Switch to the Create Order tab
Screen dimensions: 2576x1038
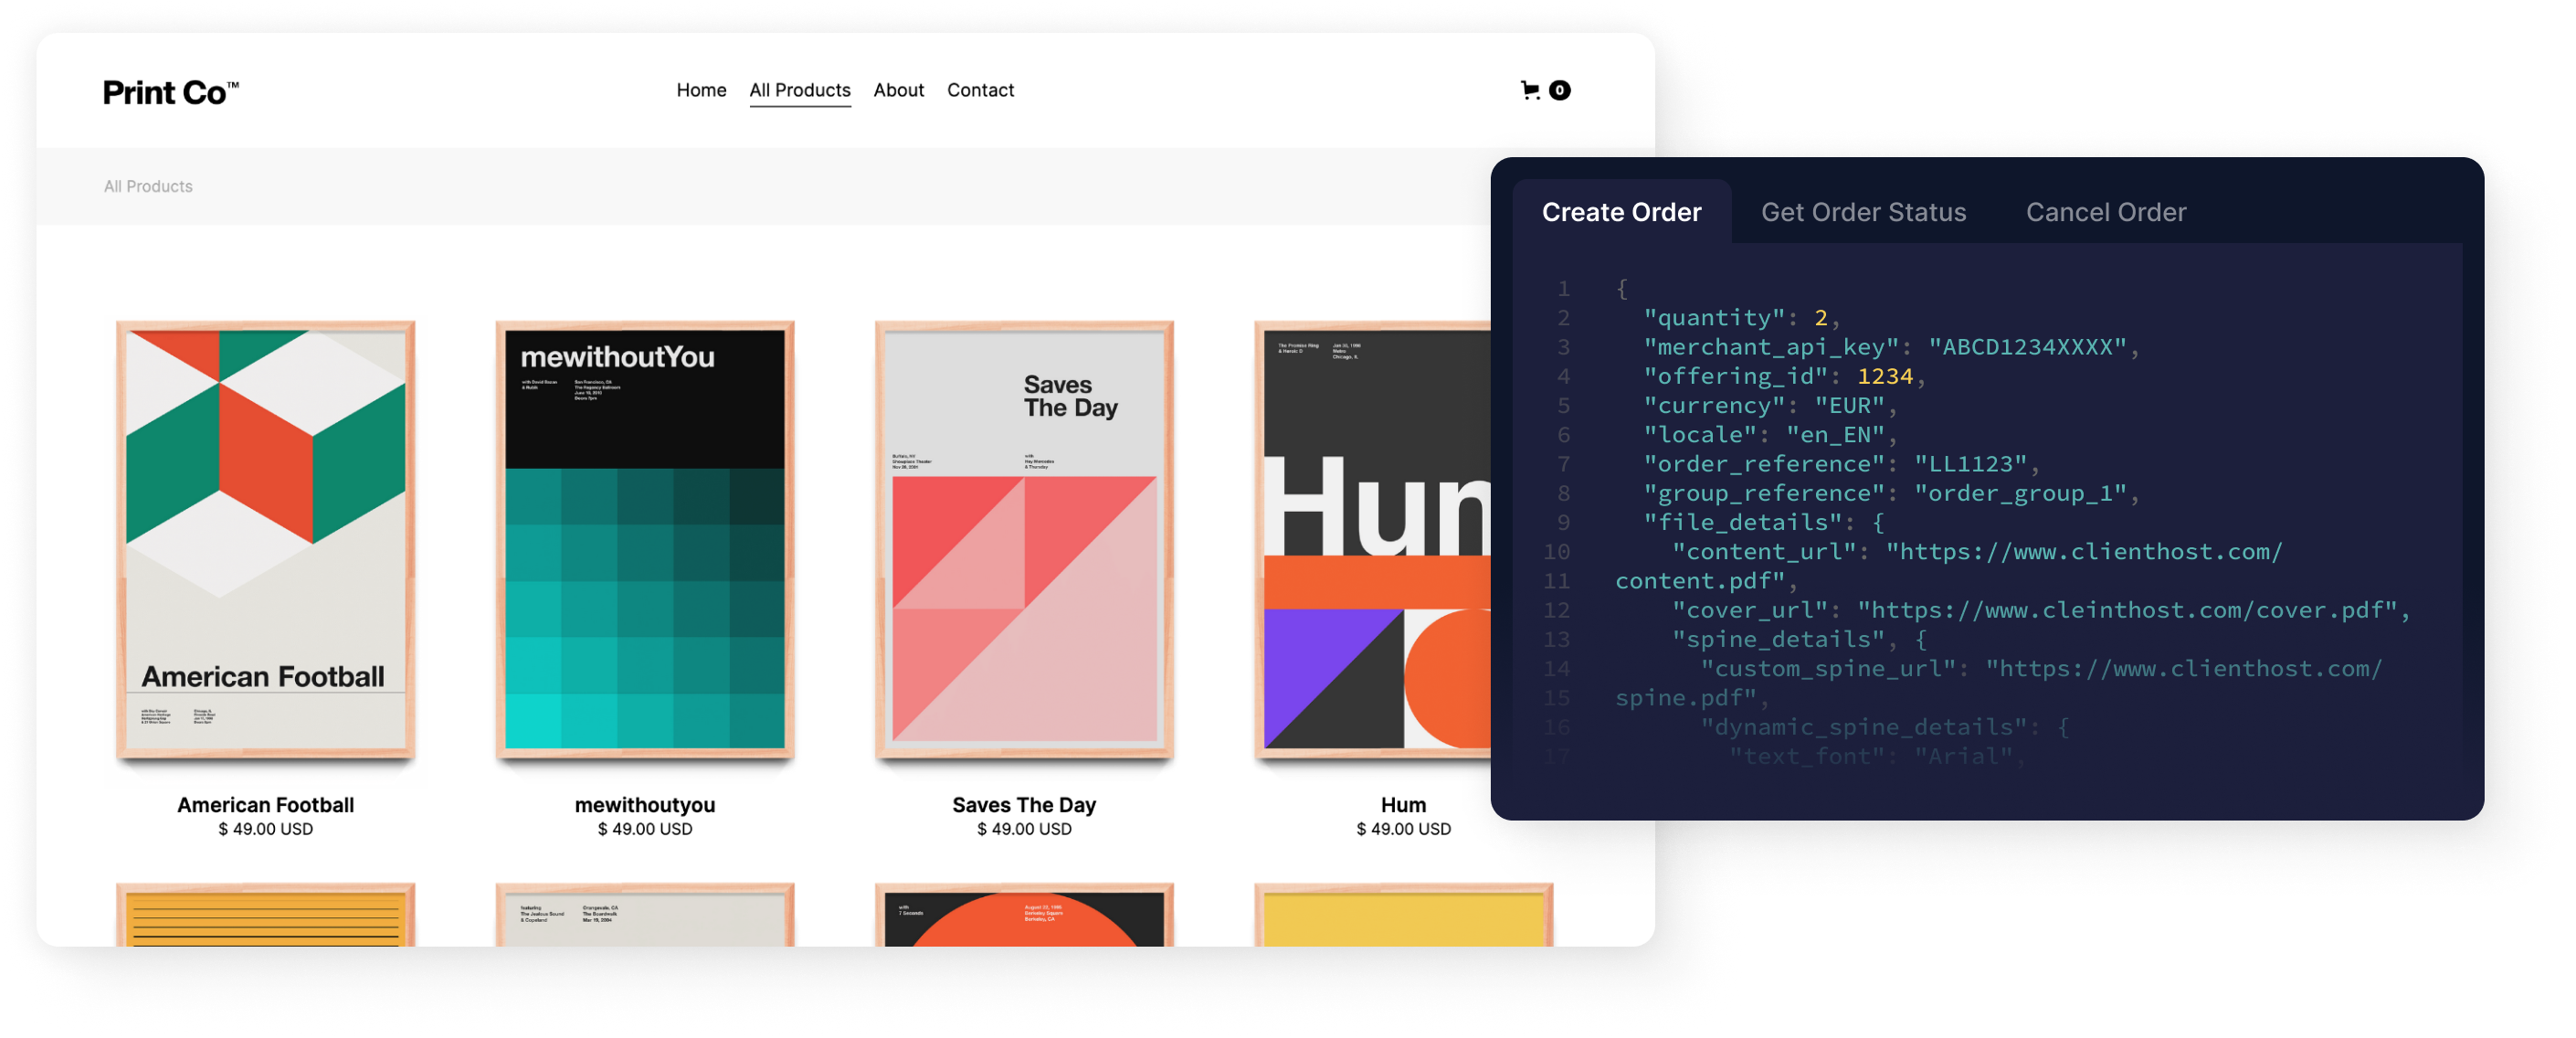point(1622,212)
